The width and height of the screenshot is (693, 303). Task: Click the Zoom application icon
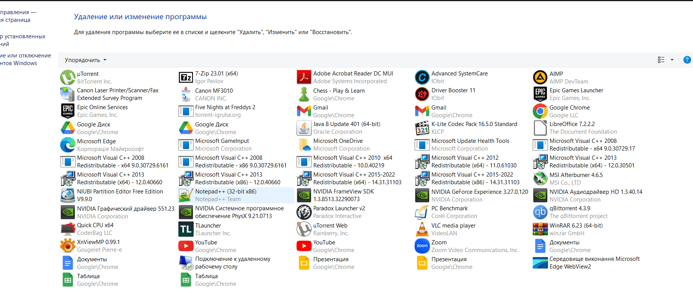pyautogui.click(x=422, y=246)
